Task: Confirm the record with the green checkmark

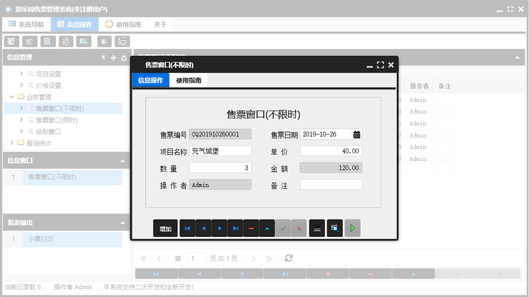Action: click(283, 228)
